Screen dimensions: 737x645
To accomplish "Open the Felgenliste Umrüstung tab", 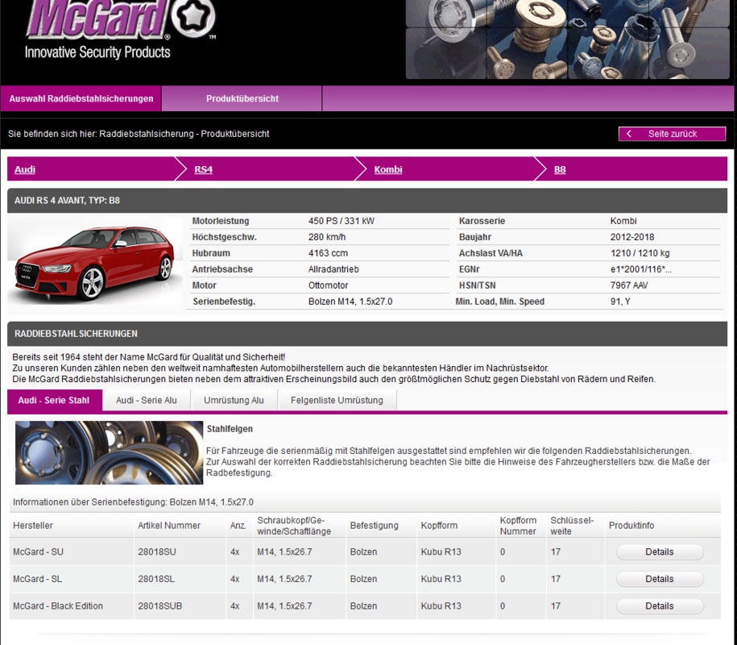I will pos(337,400).
